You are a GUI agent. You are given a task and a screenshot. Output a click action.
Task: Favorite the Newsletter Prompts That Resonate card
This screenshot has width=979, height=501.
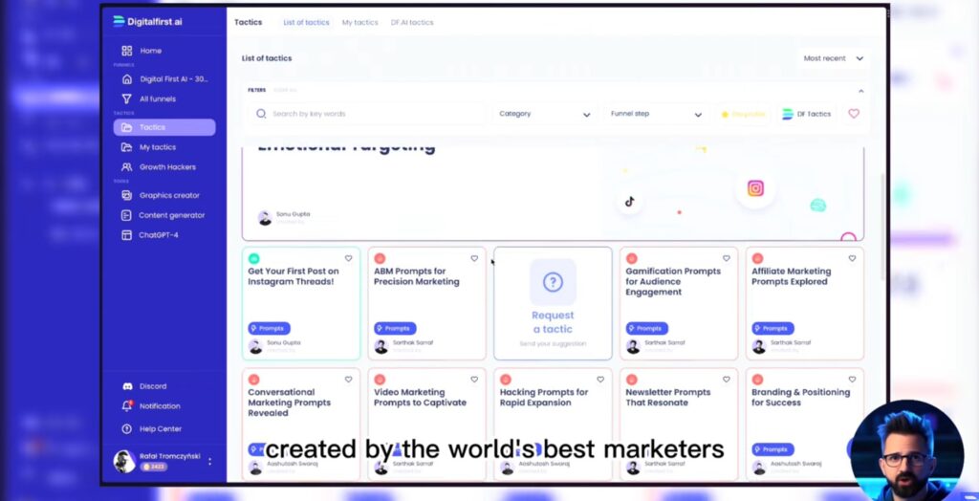click(x=727, y=380)
